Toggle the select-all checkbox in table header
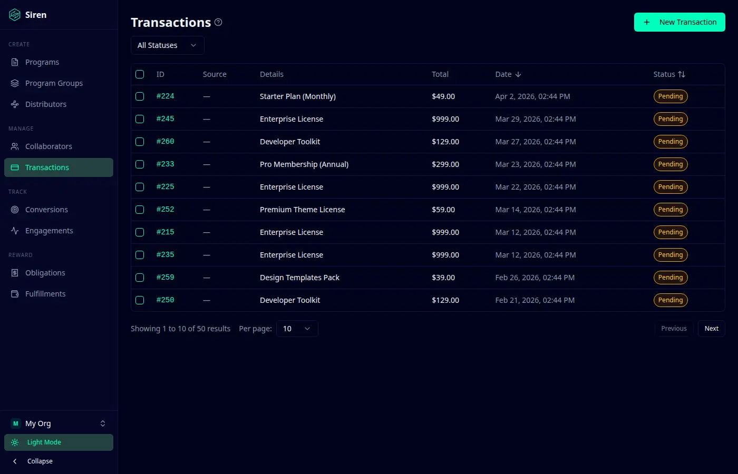738x474 pixels. [x=140, y=74]
